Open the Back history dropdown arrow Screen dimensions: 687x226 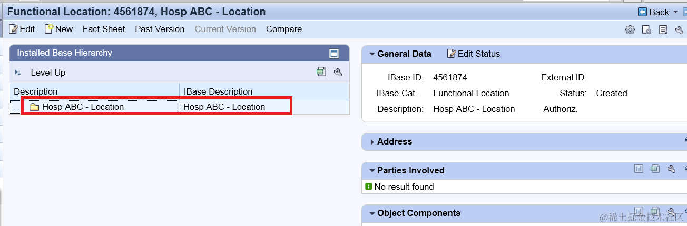point(675,12)
